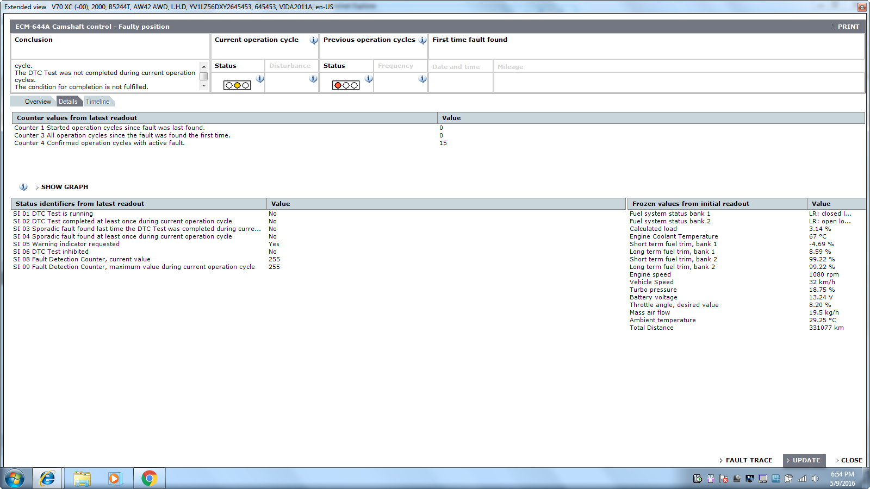Viewport: 870px width, 489px height.
Task: Click info icon in previous cycles Frequency cell
Action: coord(422,79)
